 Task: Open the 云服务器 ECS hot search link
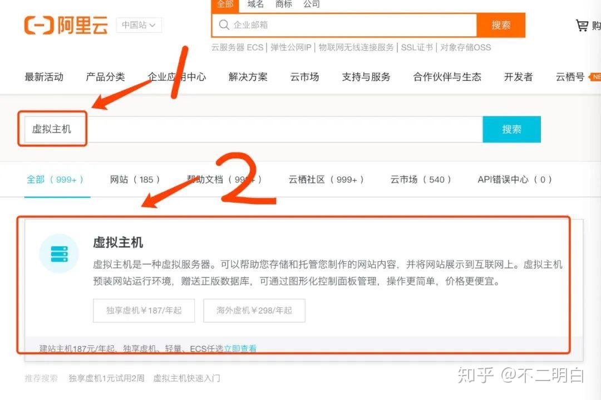(237, 47)
